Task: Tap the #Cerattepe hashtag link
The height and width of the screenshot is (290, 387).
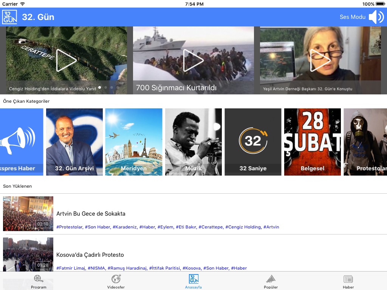Action: tap(211, 227)
